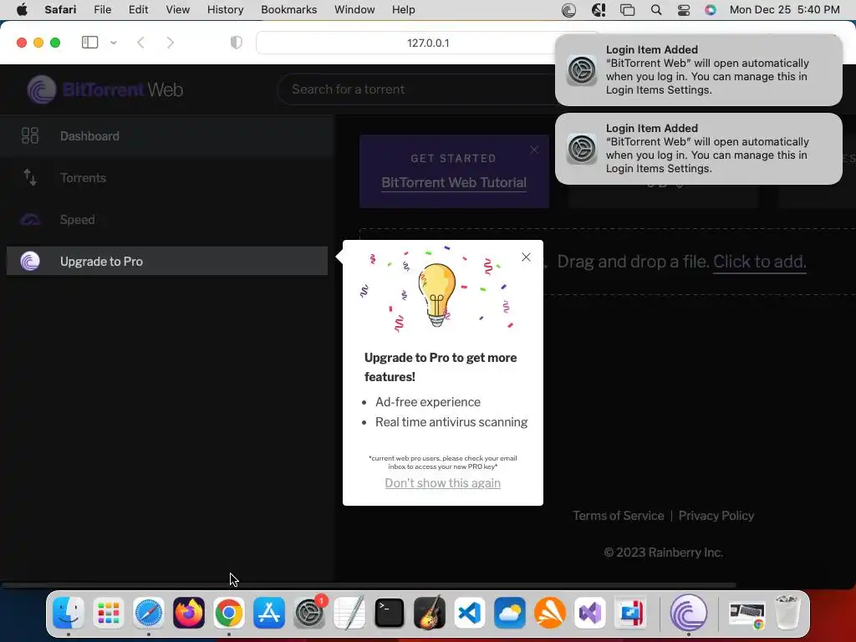The image size is (856, 642).
Task: Launch Google Chrome from the Dock
Action: [x=229, y=613]
